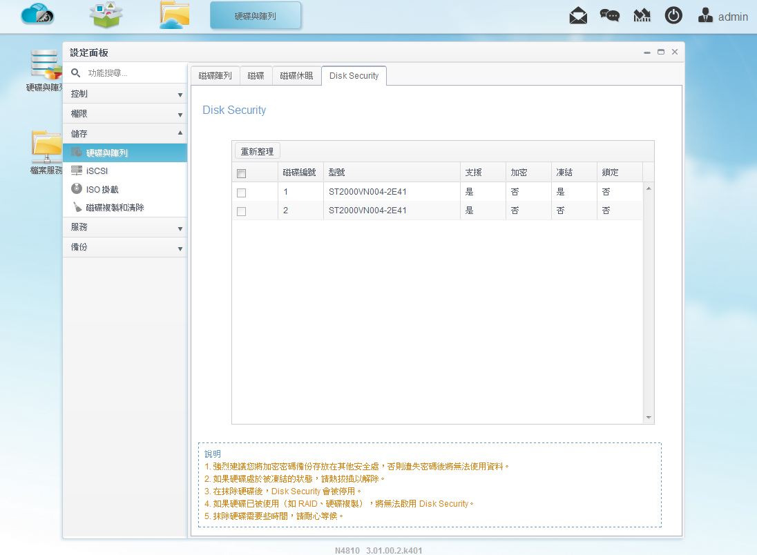The image size is (757, 555).
Task: Open the admin user account menu
Action: coord(722,16)
